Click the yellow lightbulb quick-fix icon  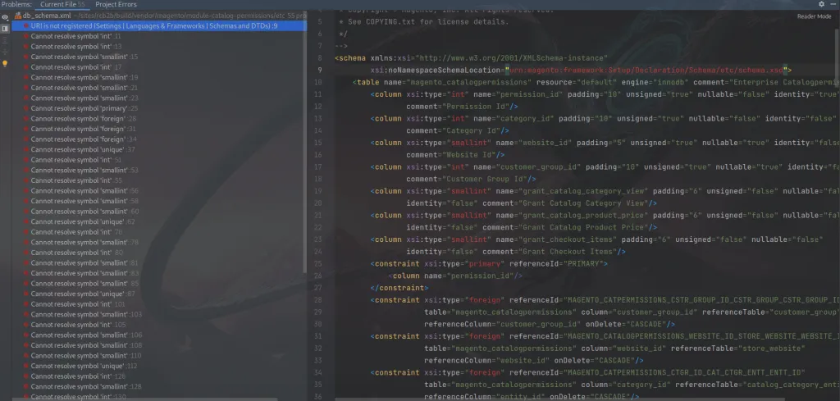click(x=5, y=63)
